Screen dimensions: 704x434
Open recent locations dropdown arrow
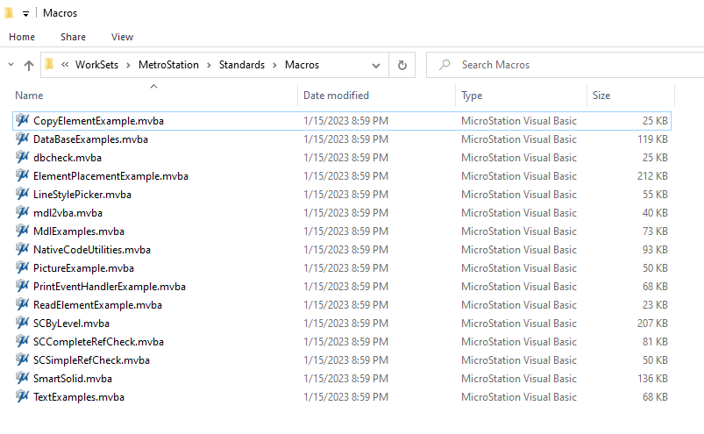coord(11,65)
